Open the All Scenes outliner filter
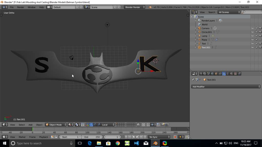The image size is (262, 147). point(229,12)
